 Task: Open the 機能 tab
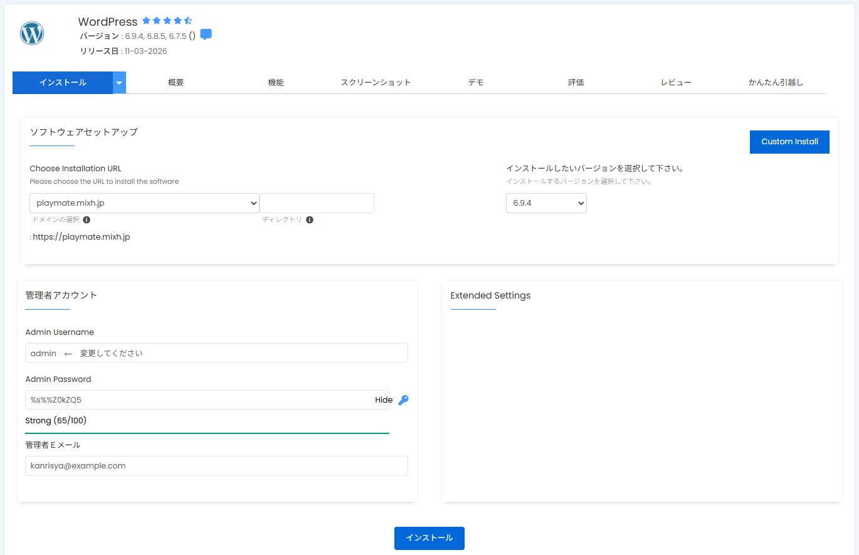[x=276, y=83]
